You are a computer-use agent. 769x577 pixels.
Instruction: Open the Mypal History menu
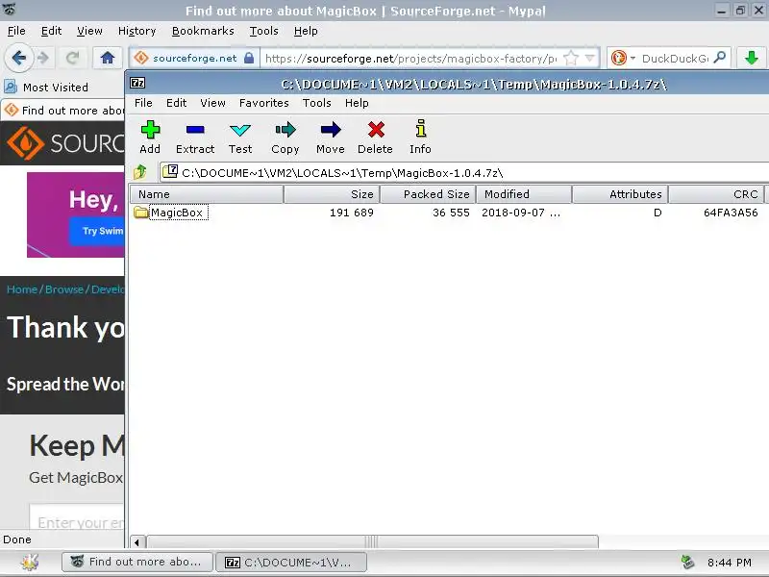(136, 31)
